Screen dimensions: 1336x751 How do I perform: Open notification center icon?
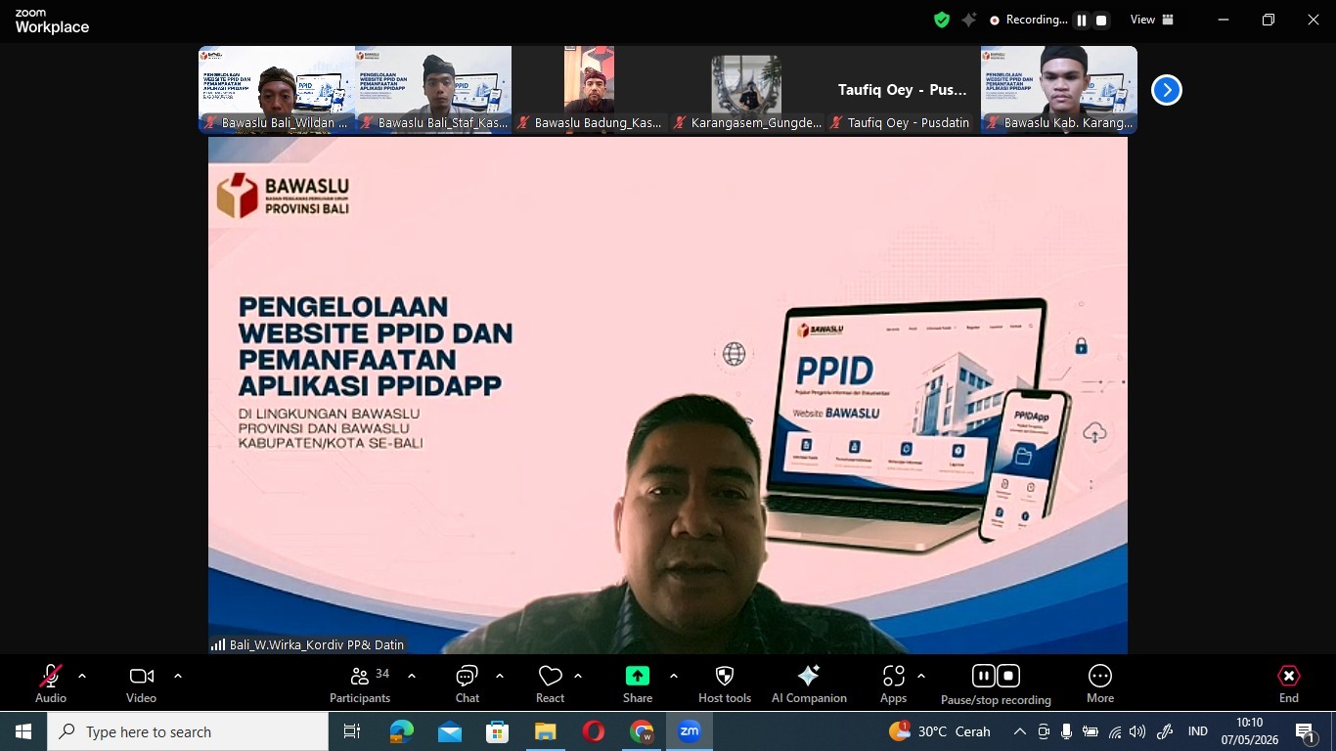pyautogui.click(x=1306, y=731)
